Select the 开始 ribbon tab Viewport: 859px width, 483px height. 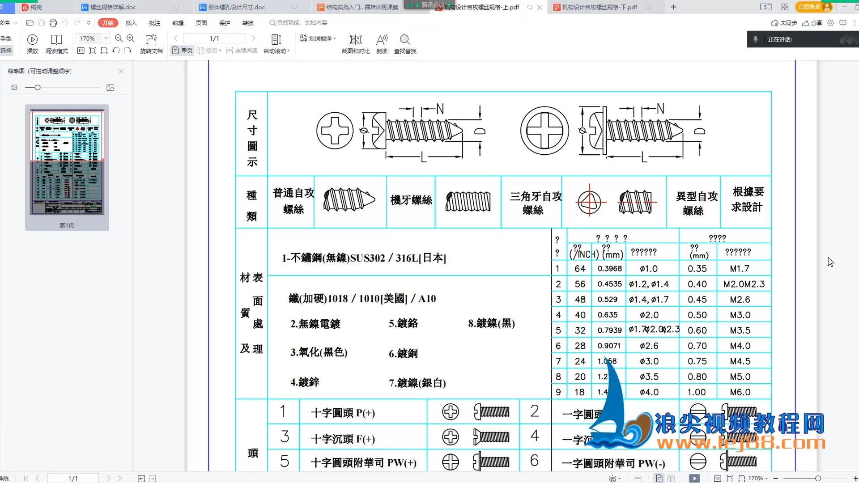pyautogui.click(x=108, y=23)
